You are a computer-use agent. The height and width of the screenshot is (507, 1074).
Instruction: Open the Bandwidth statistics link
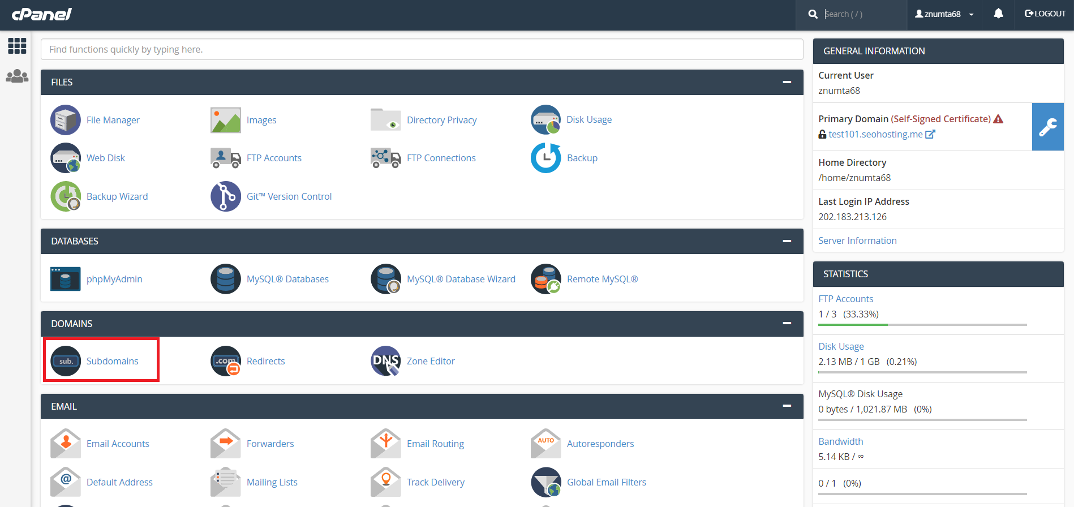[840, 441]
